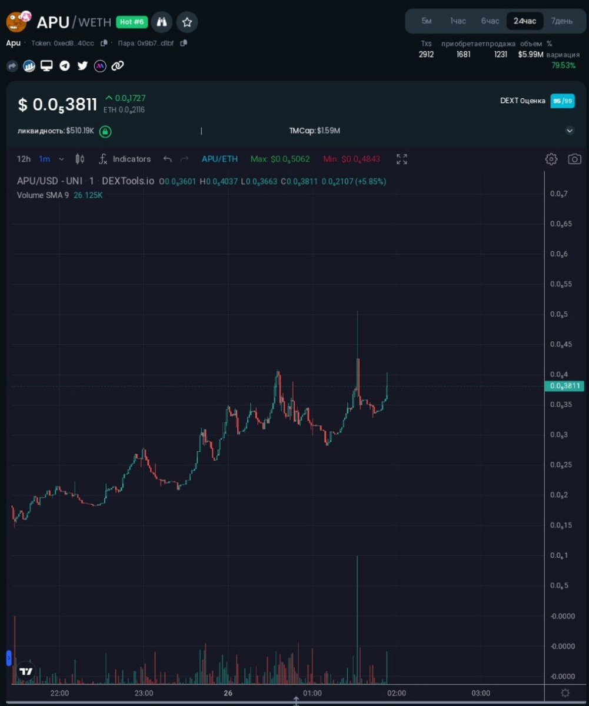This screenshot has width=589, height=706.
Task: Toggle the liquidity lock indicator
Action: click(x=104, y=131)
